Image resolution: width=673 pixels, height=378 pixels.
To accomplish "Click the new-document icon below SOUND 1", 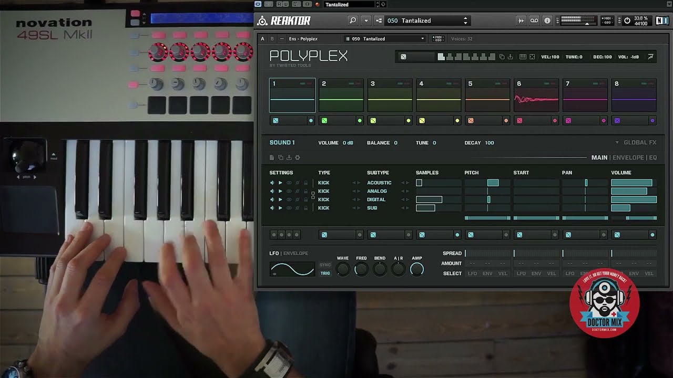I will [x=272, y=157].
